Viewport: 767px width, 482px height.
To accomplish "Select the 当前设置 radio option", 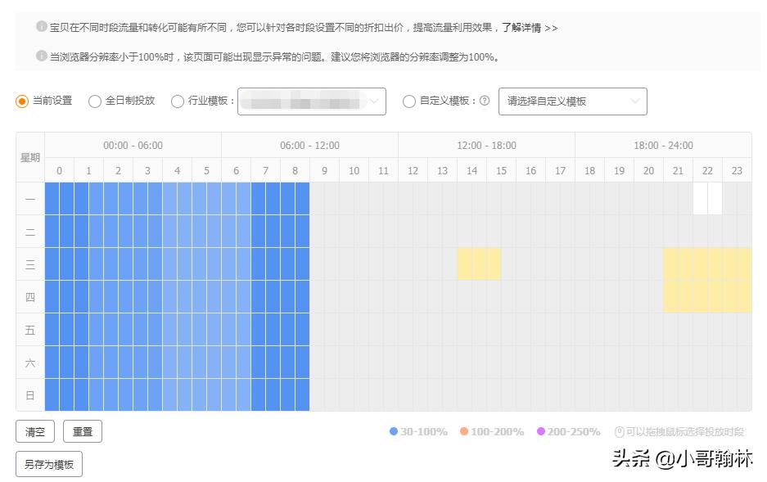I will point(22,101).
